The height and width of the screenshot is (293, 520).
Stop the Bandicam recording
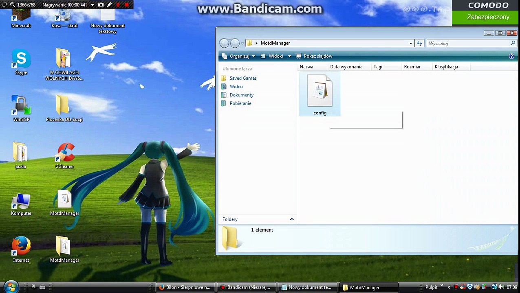[127, 4]
